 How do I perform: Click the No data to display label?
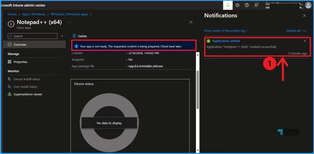coord(109,123)
